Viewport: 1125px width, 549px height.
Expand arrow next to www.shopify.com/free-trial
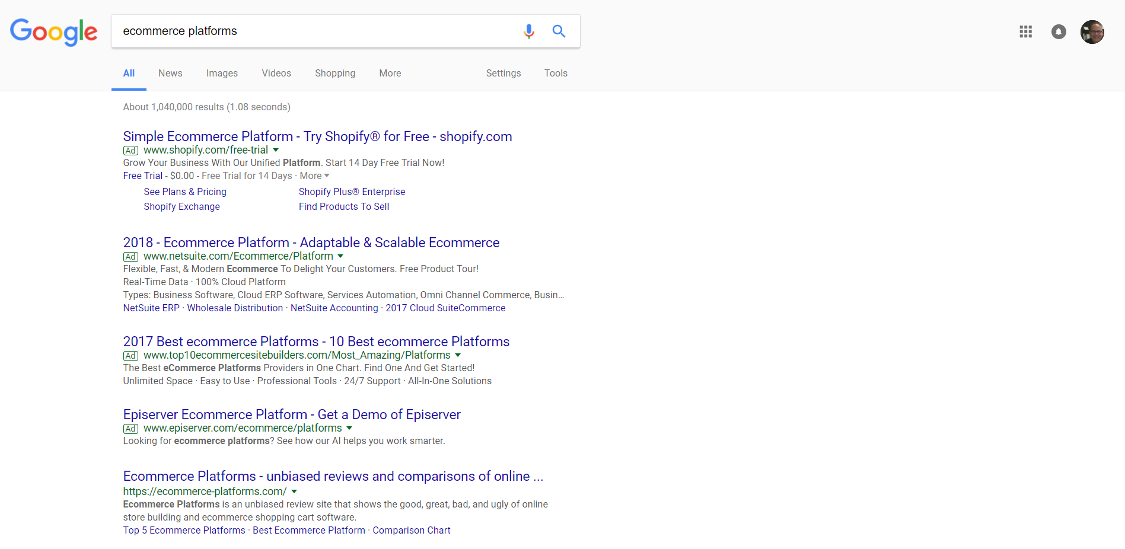point(276,151)
